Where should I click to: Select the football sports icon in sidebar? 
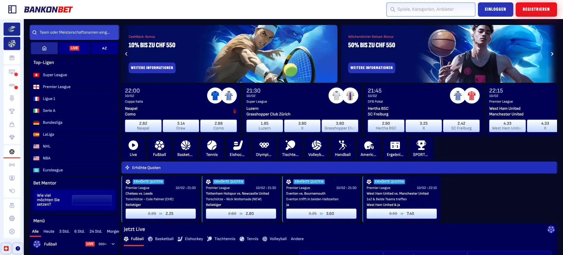tap(12, 152)
